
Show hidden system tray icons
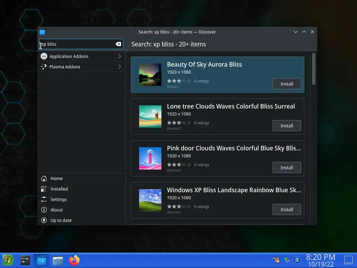click(x=297, y=260)
